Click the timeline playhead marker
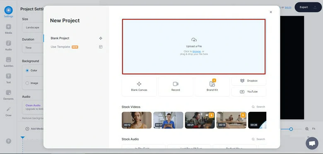 coord(23,137)
